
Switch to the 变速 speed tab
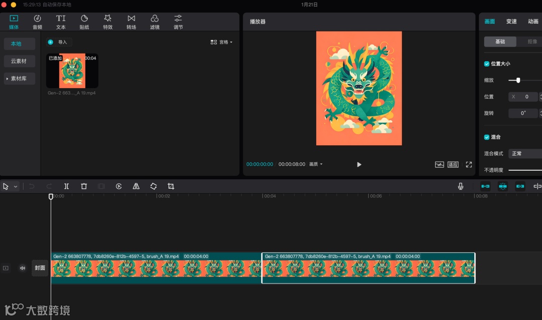pos(511,22)
